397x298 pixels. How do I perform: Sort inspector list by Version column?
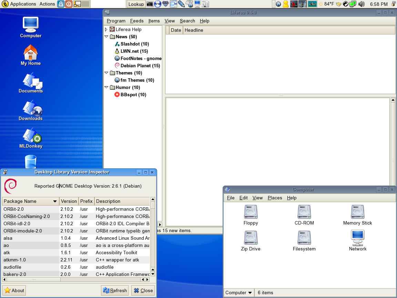(69, 201)
